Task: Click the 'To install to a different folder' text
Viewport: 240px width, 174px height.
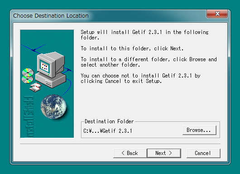Action: click(x=149, y=62)
